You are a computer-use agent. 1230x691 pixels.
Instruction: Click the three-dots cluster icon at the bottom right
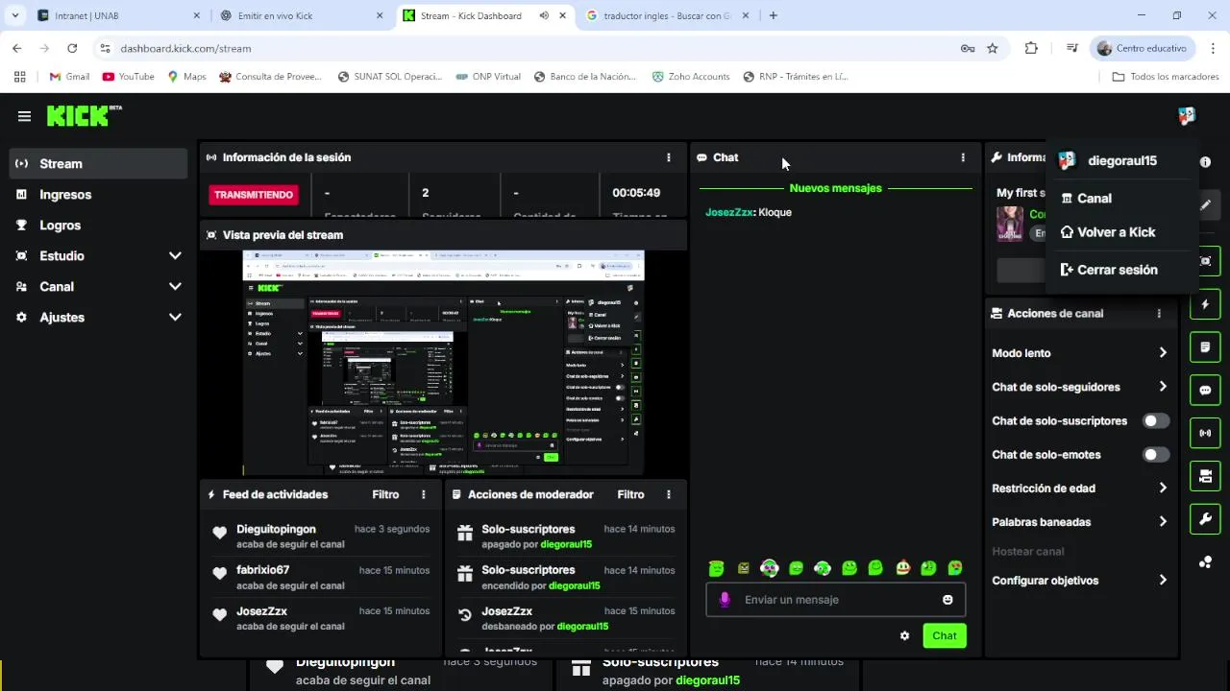(x=1205, y=562)
